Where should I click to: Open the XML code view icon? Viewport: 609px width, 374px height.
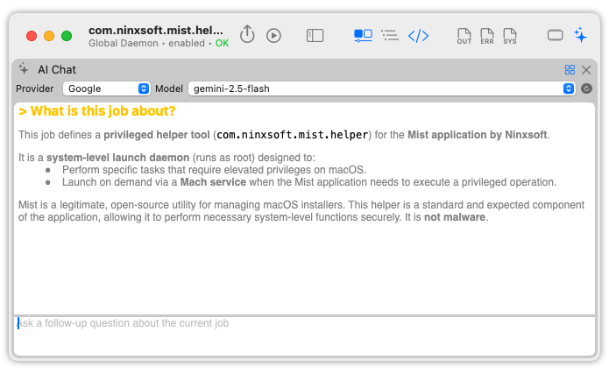tap(419, 35)
